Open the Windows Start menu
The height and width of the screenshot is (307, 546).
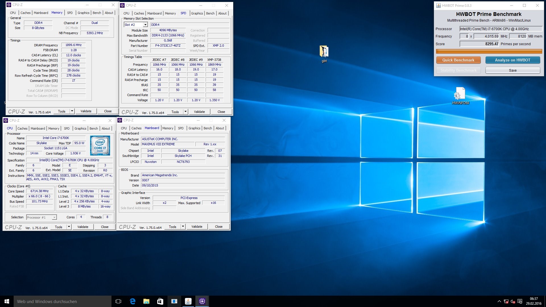click(7, 301)
